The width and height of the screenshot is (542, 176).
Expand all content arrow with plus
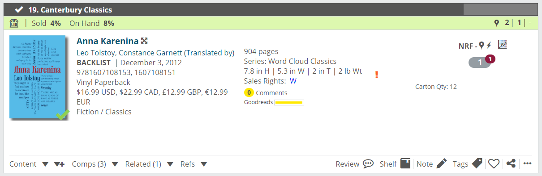click(x=59, y=164)
